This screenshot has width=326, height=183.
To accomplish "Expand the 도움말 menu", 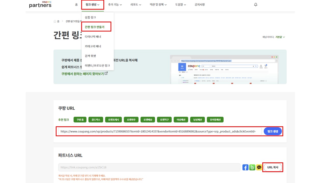I will 181,5.
